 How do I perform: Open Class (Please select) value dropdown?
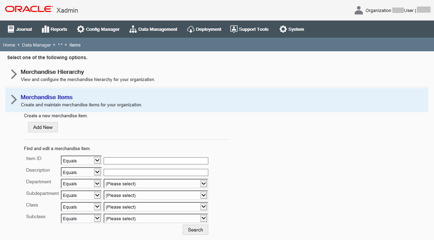(x=156, y=207)
